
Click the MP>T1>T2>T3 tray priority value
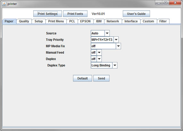(x=102, y=39)
